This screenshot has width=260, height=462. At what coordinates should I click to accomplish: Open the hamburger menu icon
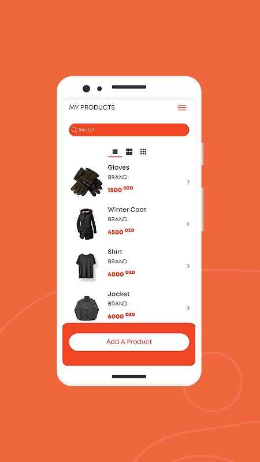[x=182, y=108]
